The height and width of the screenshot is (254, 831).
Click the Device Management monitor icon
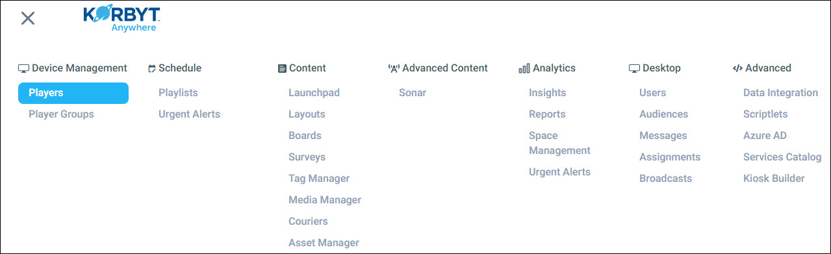pos(23,68)
